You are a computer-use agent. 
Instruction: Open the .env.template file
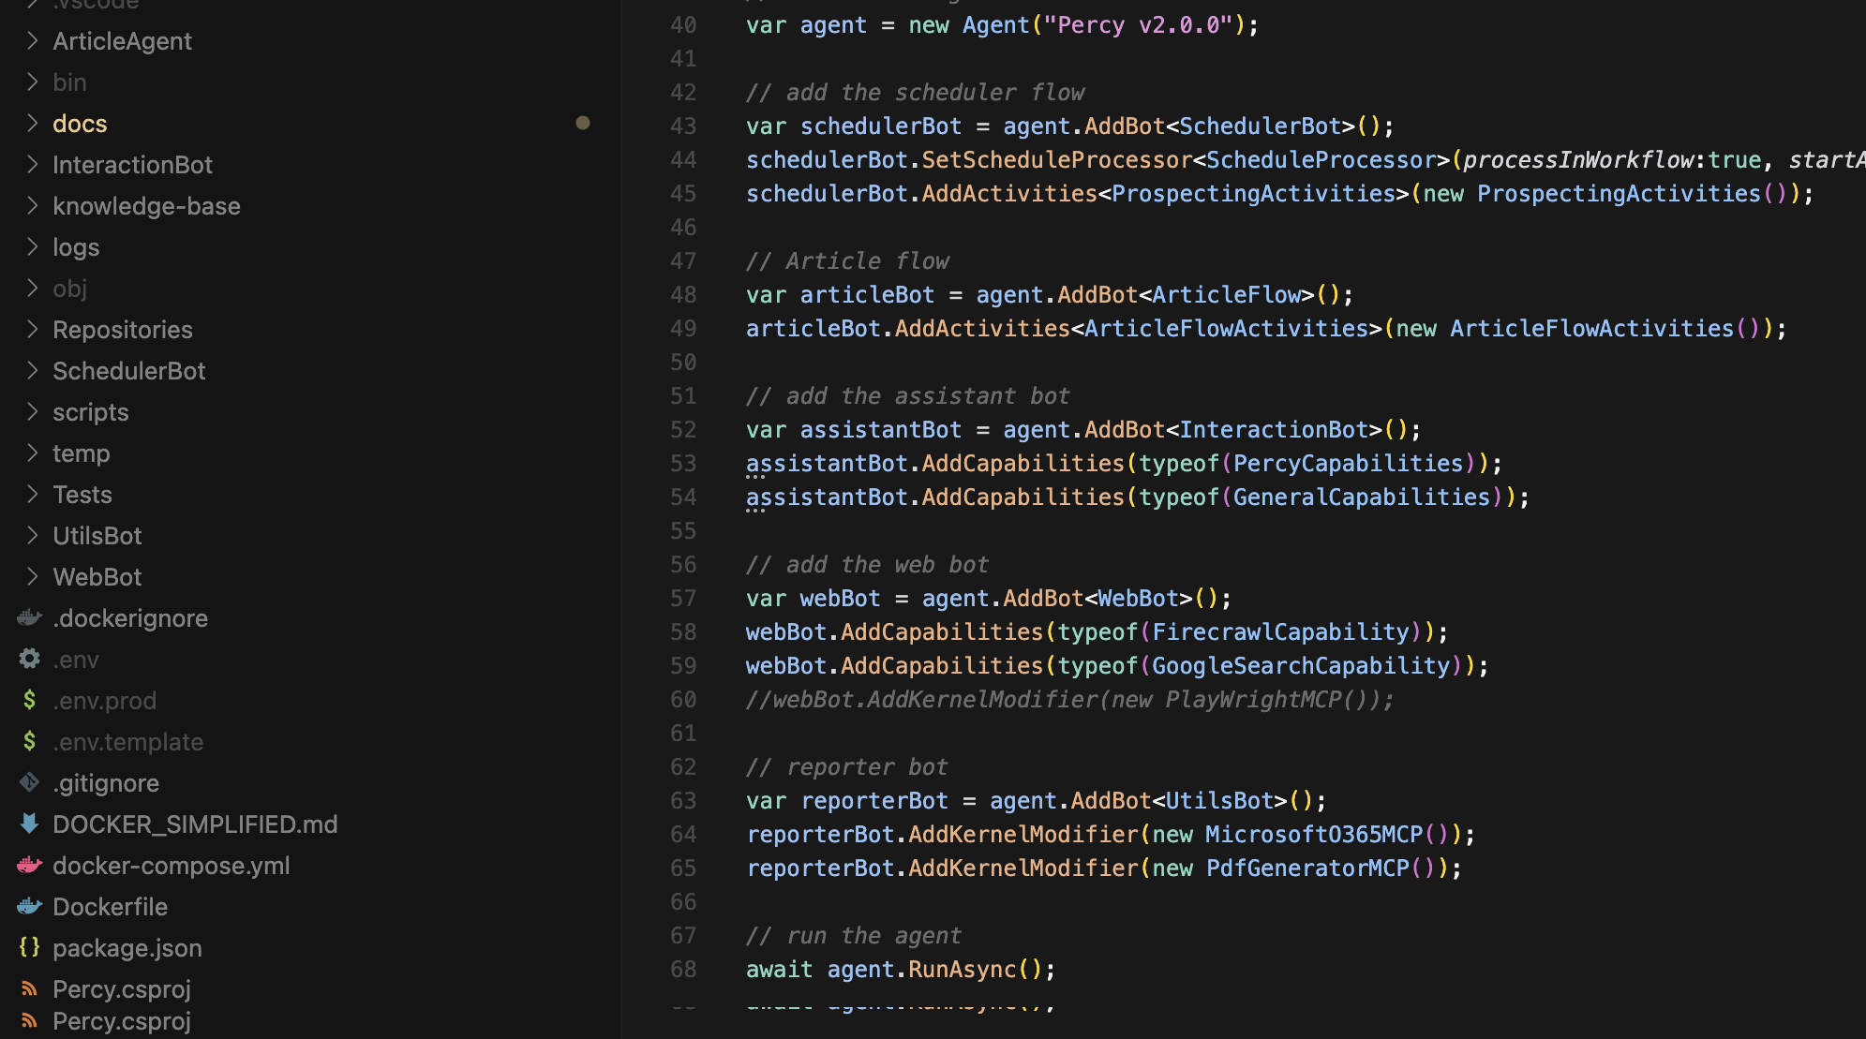tap(128, 741)
